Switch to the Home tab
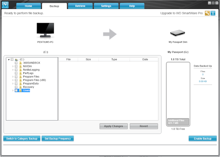The height and width of the screenshot is (157, 220). [x=29, y=6]
